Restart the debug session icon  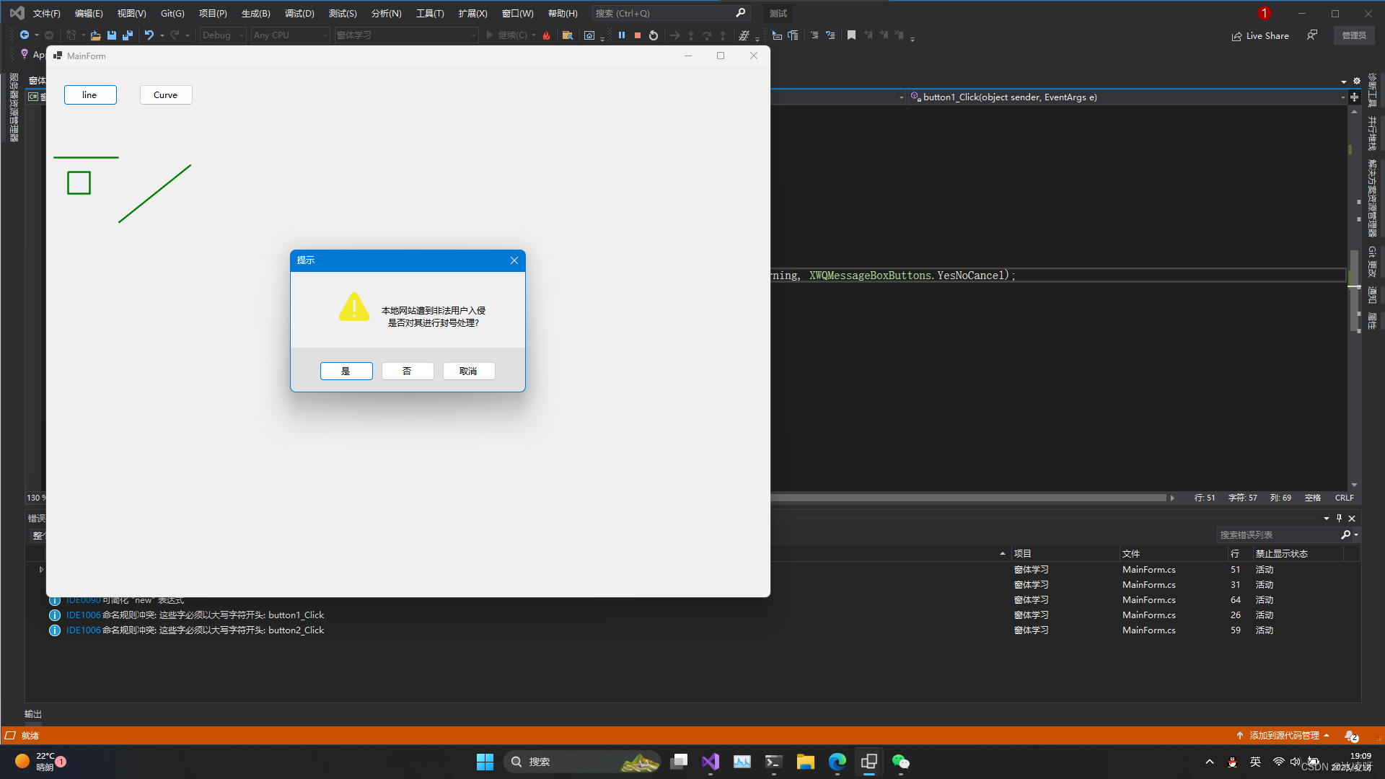pyautogui.click(x=653, y=35)
